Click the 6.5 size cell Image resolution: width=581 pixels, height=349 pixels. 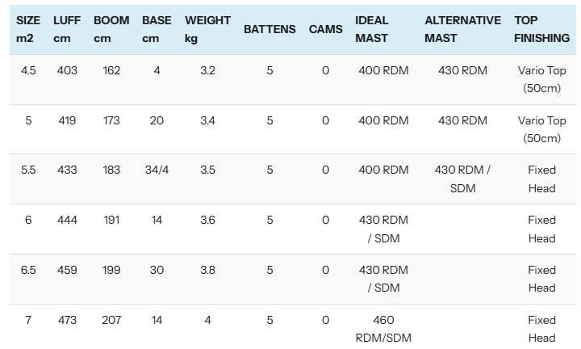(x=28, y=270)
